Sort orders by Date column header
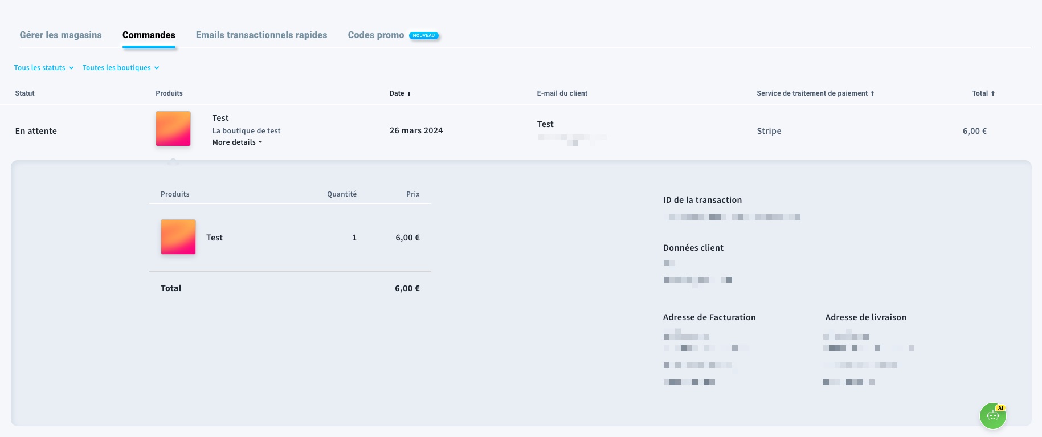This screenshot has width=1042, height=437. tap(397, 93)
